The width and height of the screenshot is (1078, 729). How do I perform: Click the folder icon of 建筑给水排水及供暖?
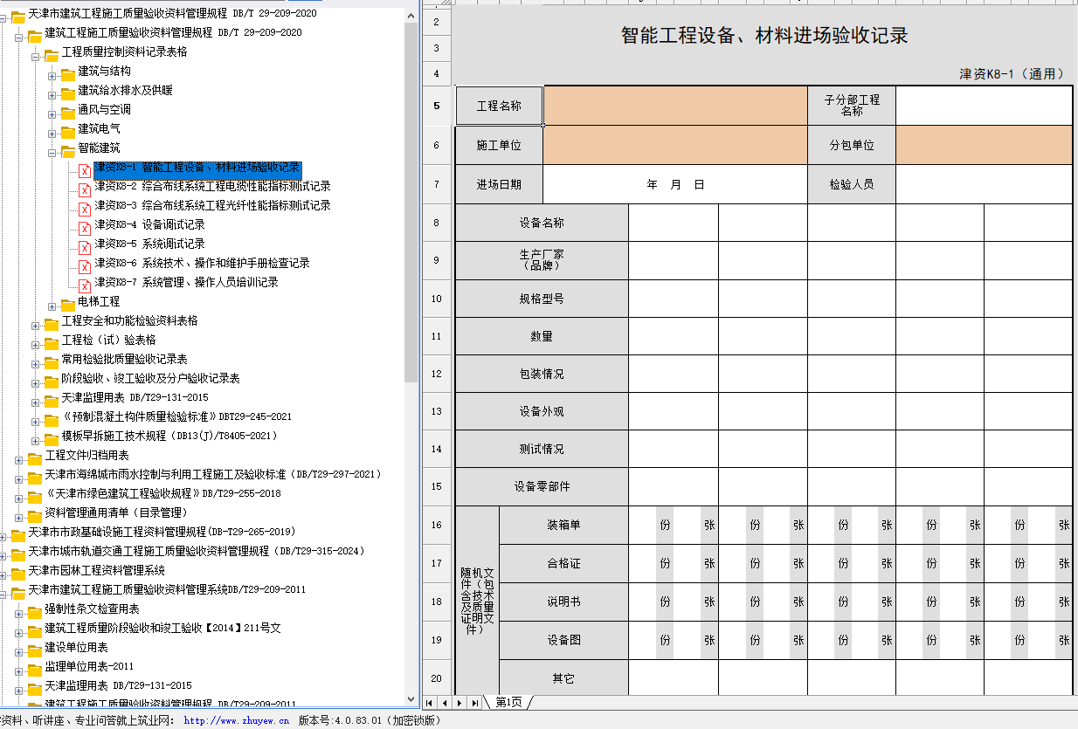[67, 93]
